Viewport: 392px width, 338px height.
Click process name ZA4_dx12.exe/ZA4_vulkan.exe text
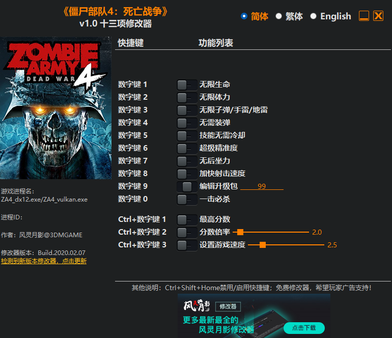click(x=44, y=200)
